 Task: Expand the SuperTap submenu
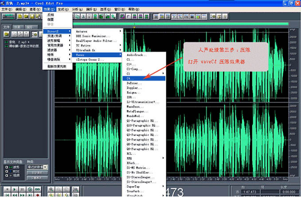(144, 186)
